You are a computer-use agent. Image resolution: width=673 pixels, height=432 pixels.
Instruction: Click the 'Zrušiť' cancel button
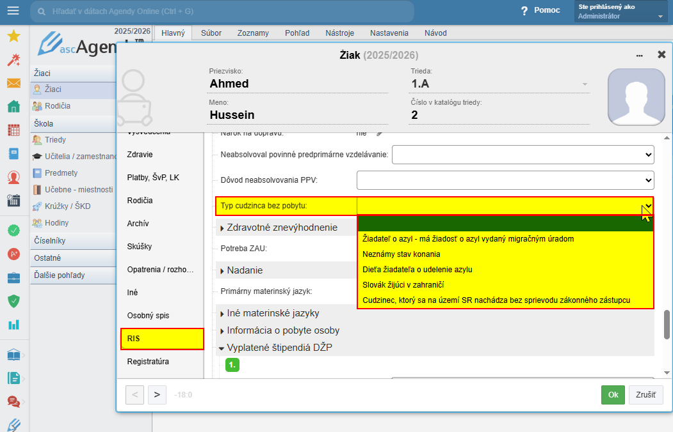coord(645,395)
